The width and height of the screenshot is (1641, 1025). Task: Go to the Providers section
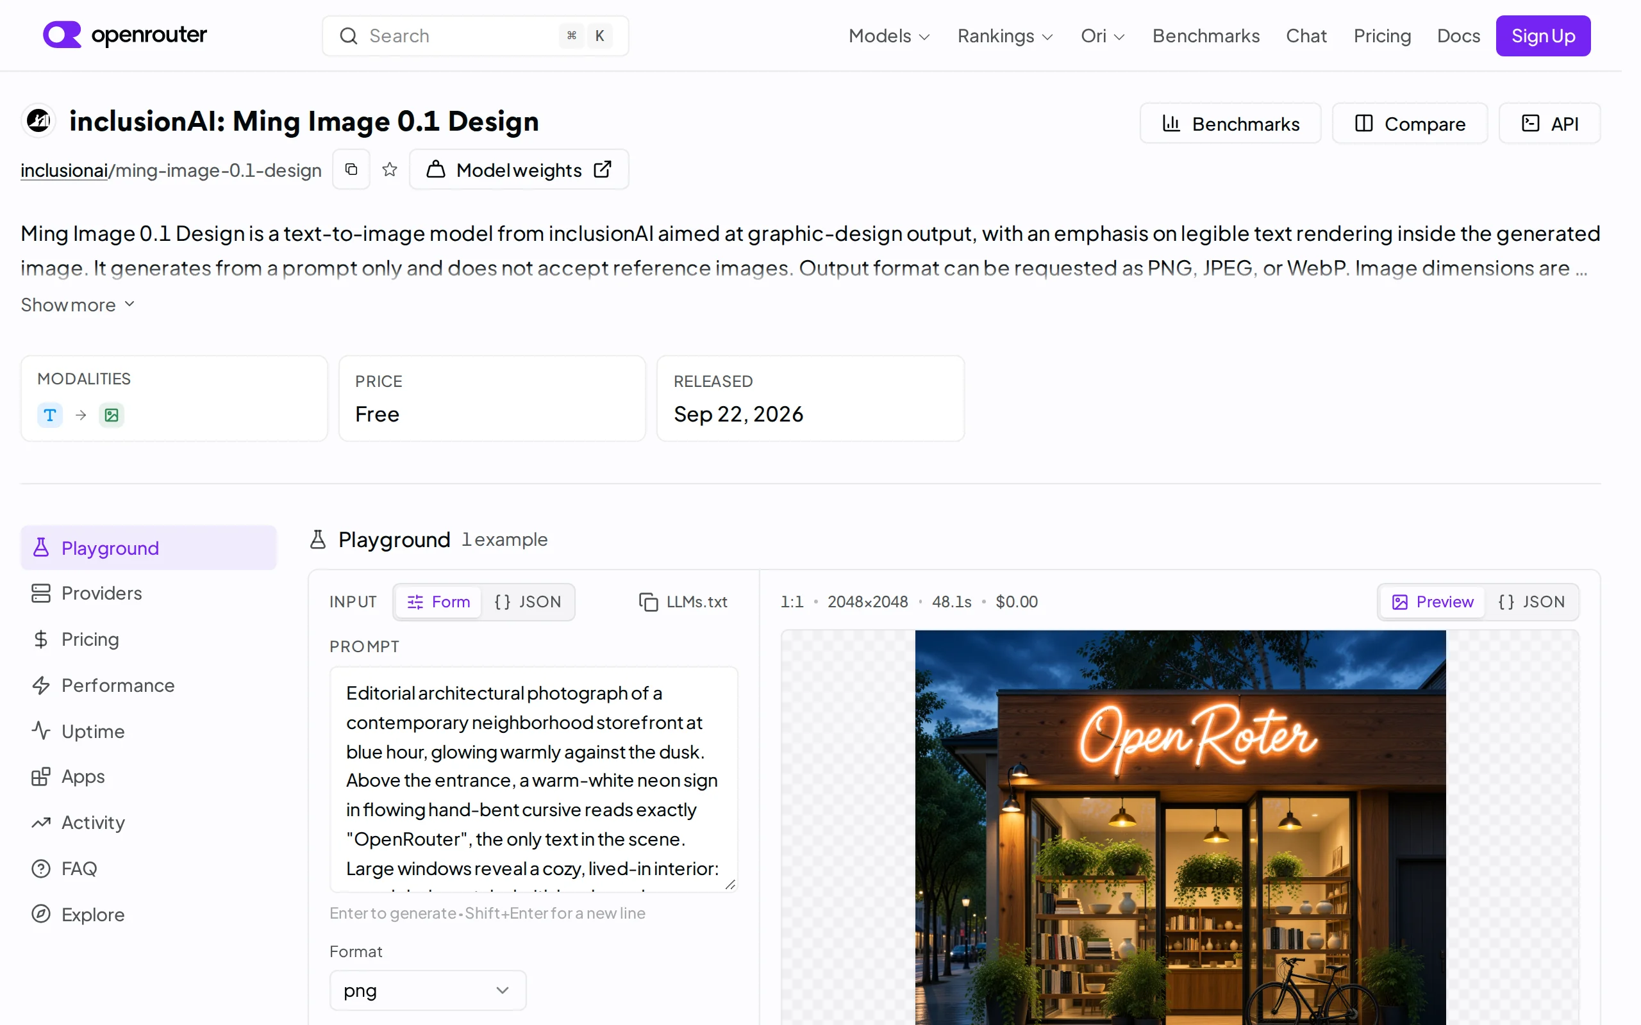coord(149,593)
